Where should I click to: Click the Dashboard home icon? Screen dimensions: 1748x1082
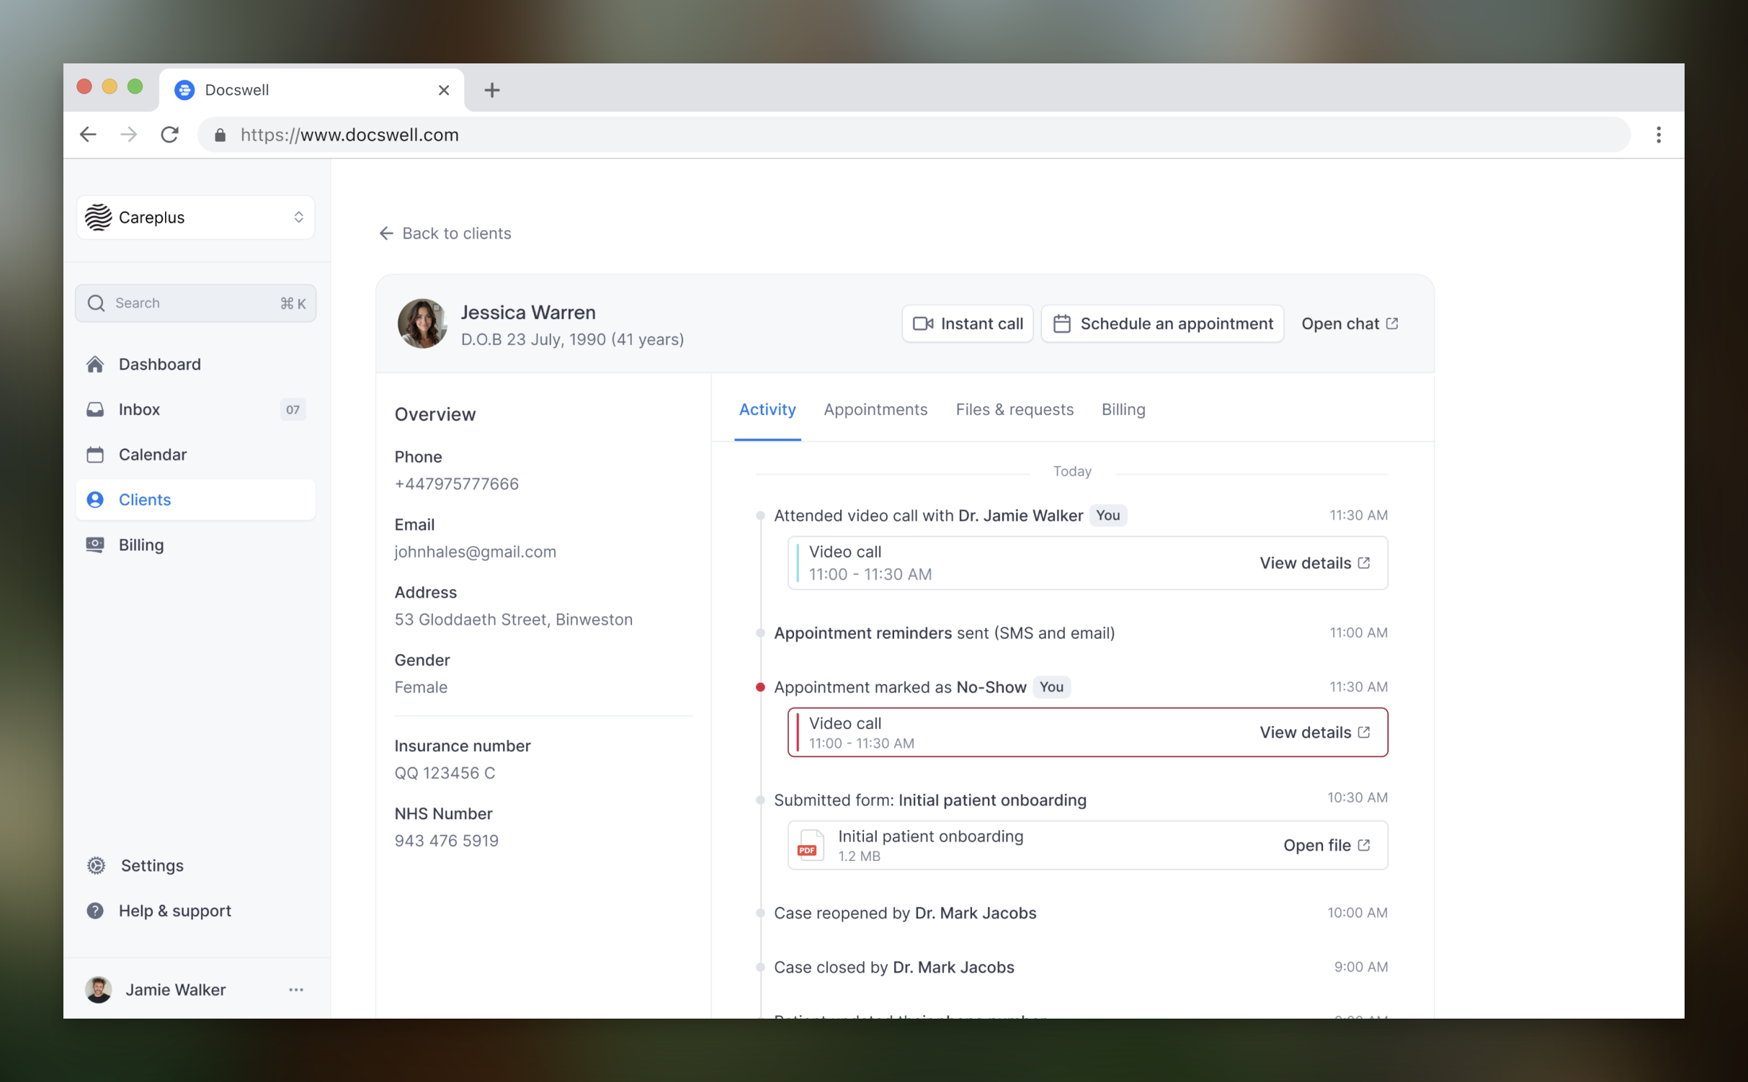[95, 365]
